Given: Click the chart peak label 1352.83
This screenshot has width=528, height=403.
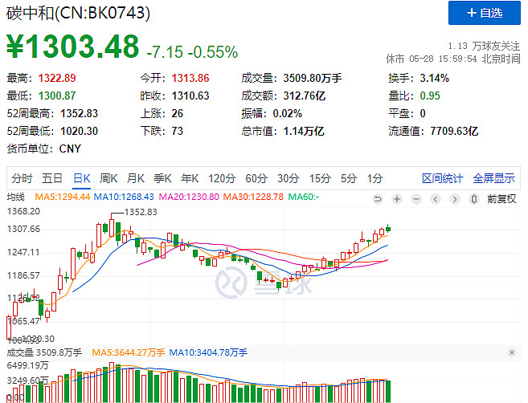Looking at the screenshot, I should click(141, 212).
